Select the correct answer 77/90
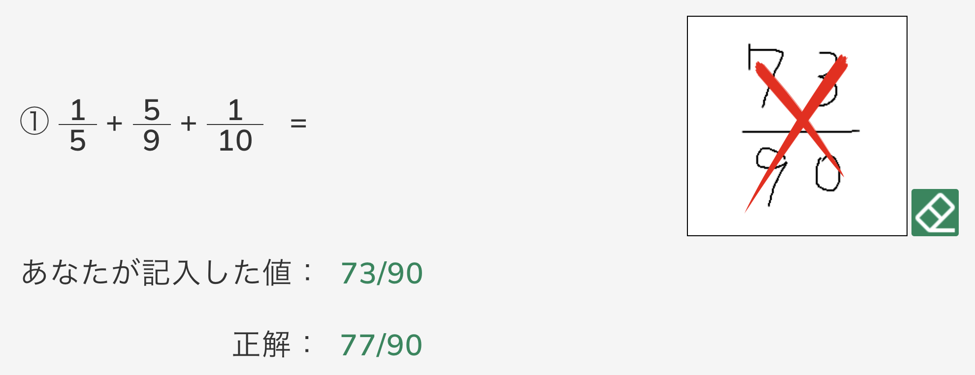975x375 pixels. click(x=381, y=345)
